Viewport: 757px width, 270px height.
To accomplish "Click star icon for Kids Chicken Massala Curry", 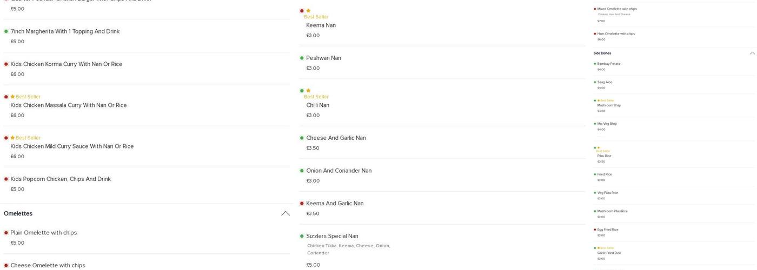I will click(12, 97).
